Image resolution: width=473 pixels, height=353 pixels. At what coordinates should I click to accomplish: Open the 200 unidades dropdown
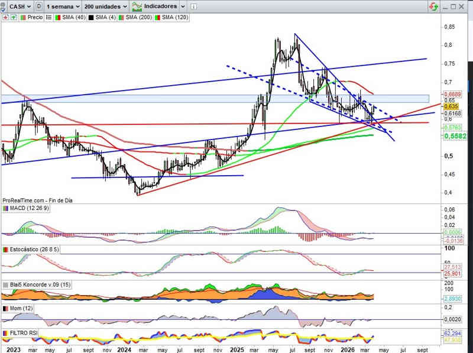105,7
